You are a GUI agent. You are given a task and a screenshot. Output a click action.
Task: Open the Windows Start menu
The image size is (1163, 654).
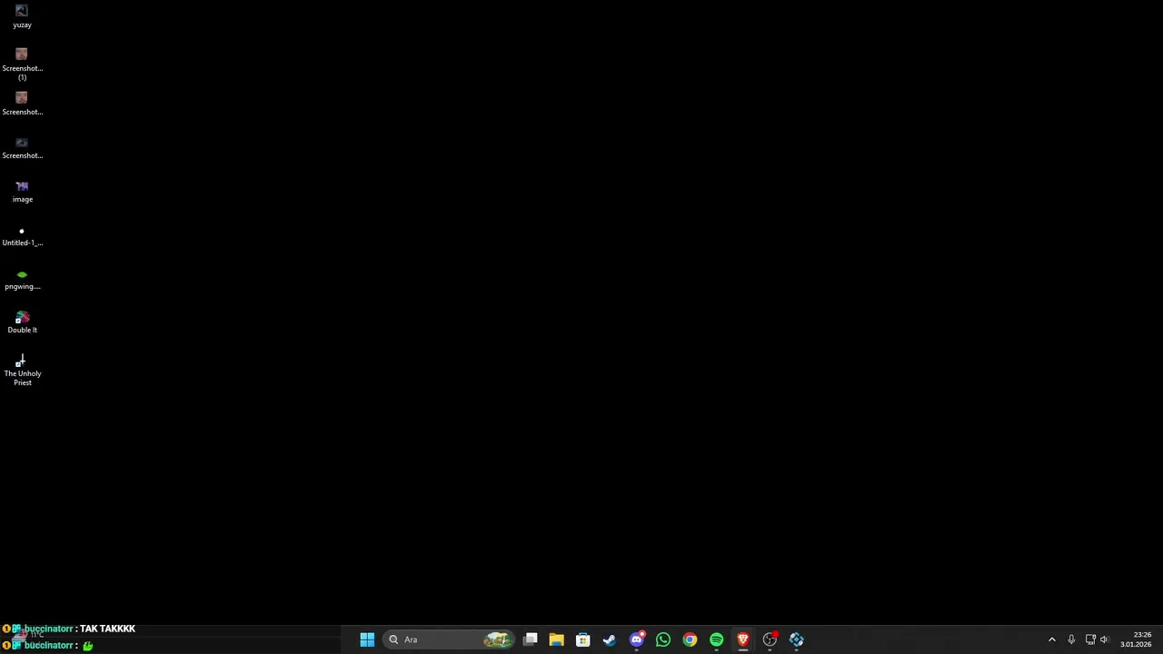(367, 639)
